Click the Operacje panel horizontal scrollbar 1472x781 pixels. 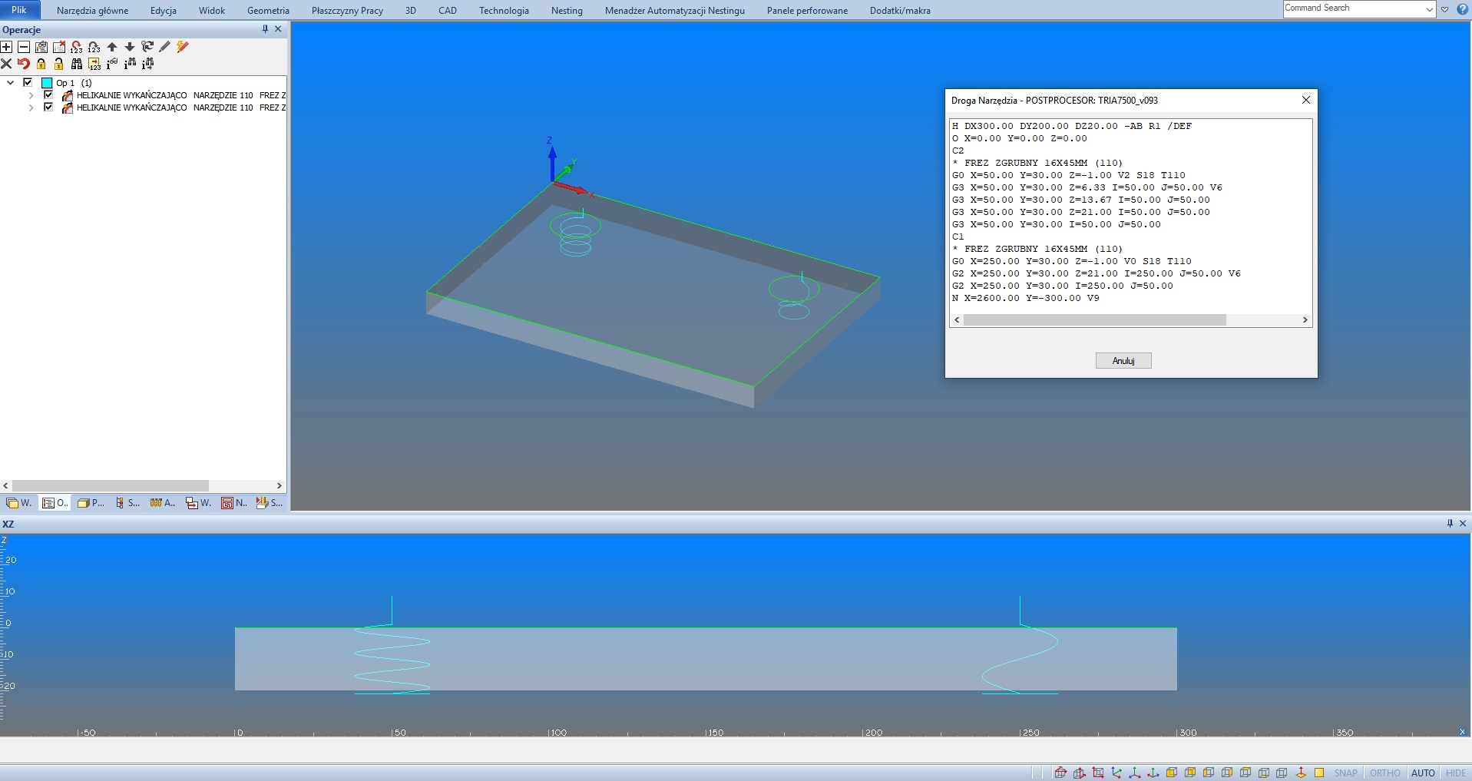[111, 485]
